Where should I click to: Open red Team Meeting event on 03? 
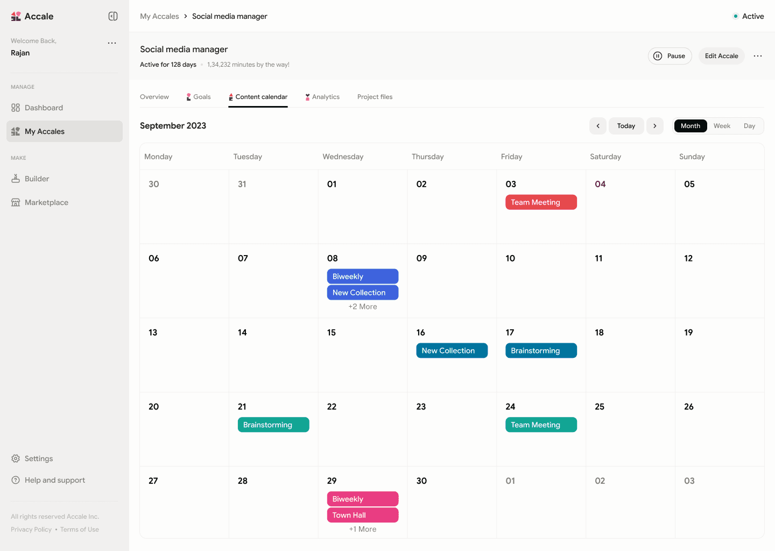pos(541,202)
